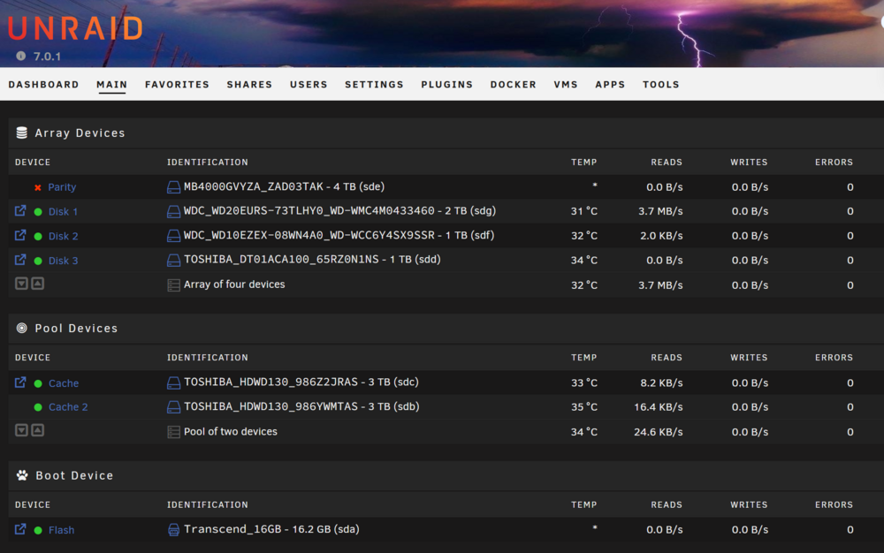The height and width of the screenshot is (553, 884).
Task: Open the Disk 2 settings link
Action: (63, 236)
